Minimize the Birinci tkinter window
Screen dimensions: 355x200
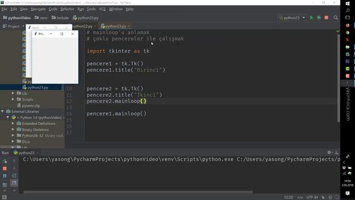pos(51,34)
